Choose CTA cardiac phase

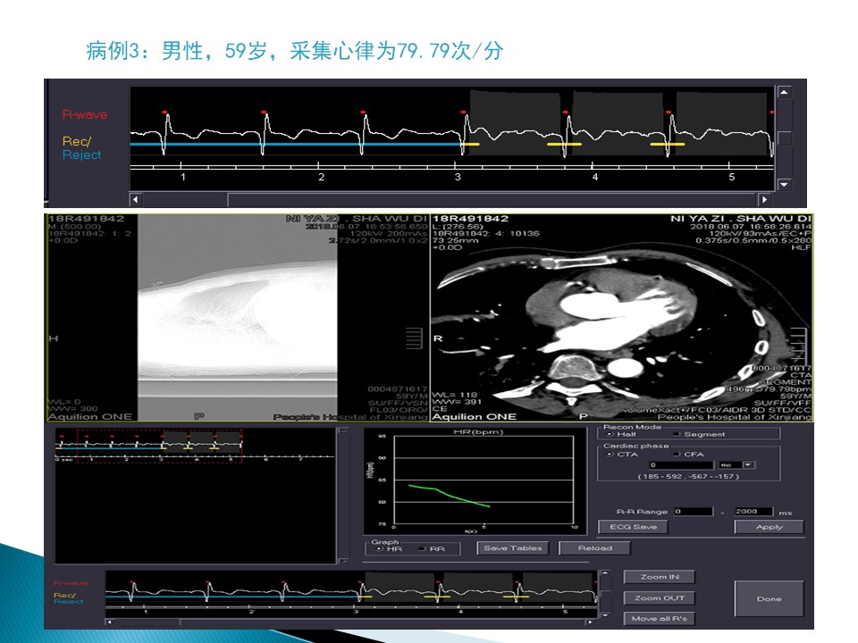coord(610,455)
